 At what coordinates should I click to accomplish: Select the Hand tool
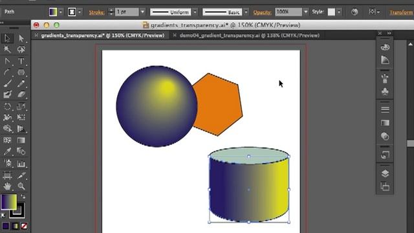coord(7,186)
